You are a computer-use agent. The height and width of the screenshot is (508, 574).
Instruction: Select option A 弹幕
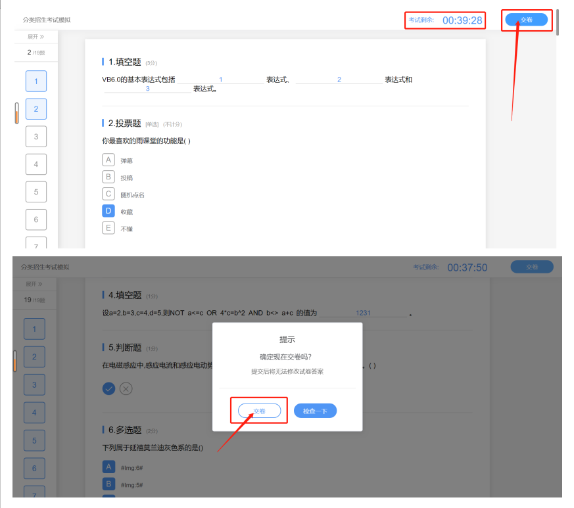click(x=108, y=160)
